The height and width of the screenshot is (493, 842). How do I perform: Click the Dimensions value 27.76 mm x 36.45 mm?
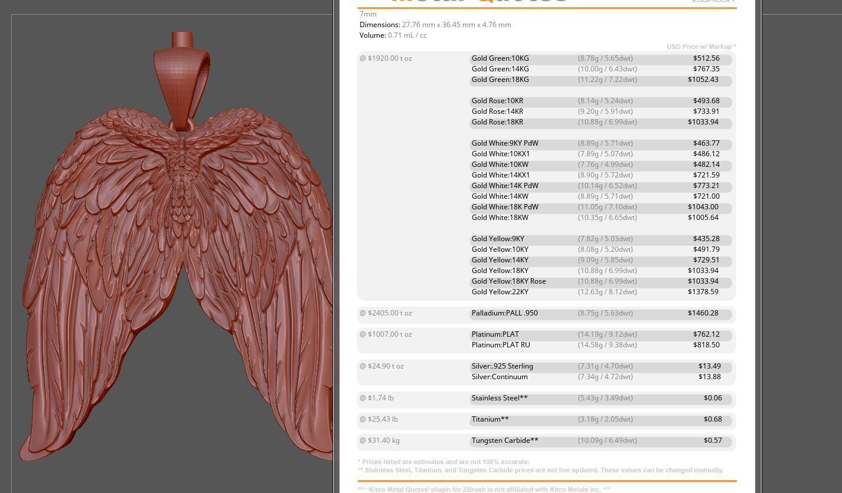[456, 25]
